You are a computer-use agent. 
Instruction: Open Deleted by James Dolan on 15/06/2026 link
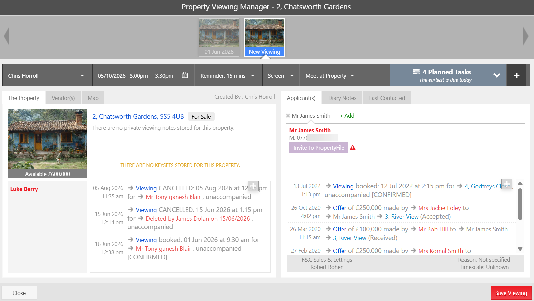click(x=198, y=218)
